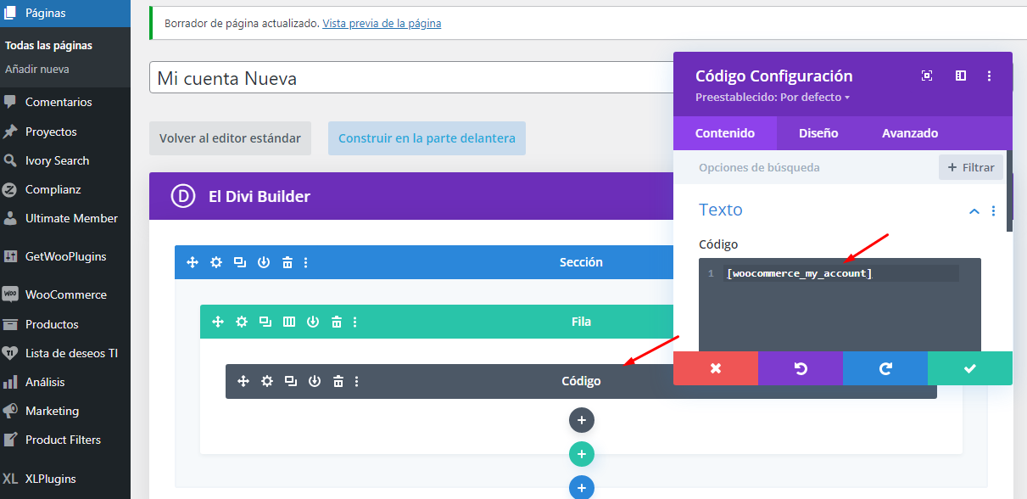This screenshot has height=499, width=1027.
Task: Open Vista previa de la página link
Action: coord(382,24)
